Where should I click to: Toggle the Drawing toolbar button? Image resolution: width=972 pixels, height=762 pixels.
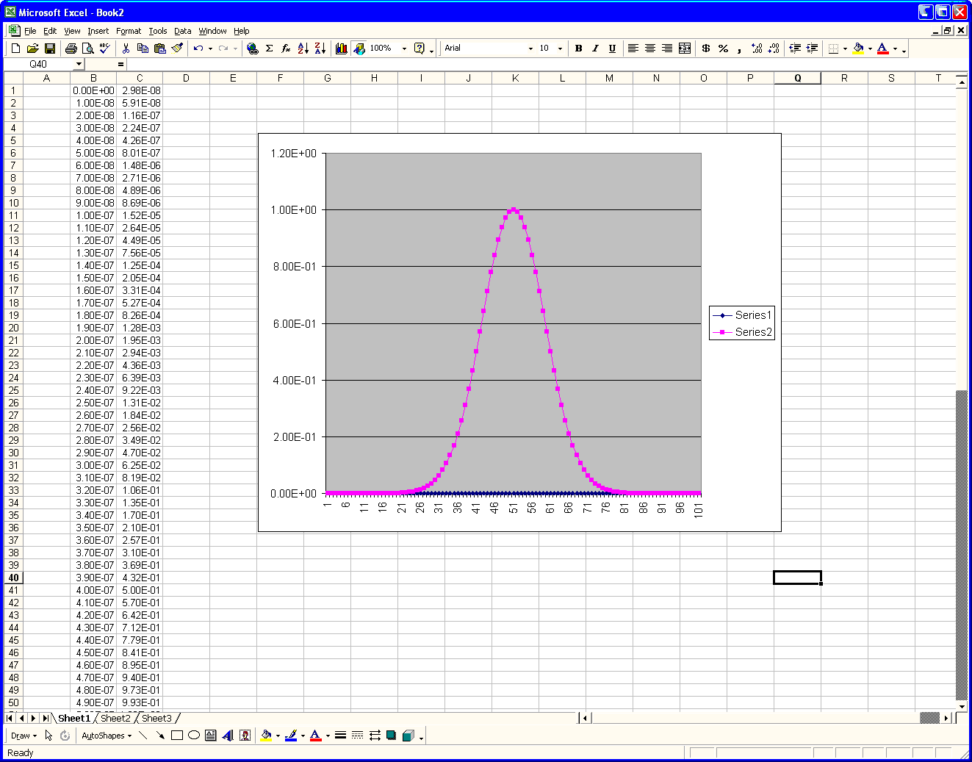[359, 48]
